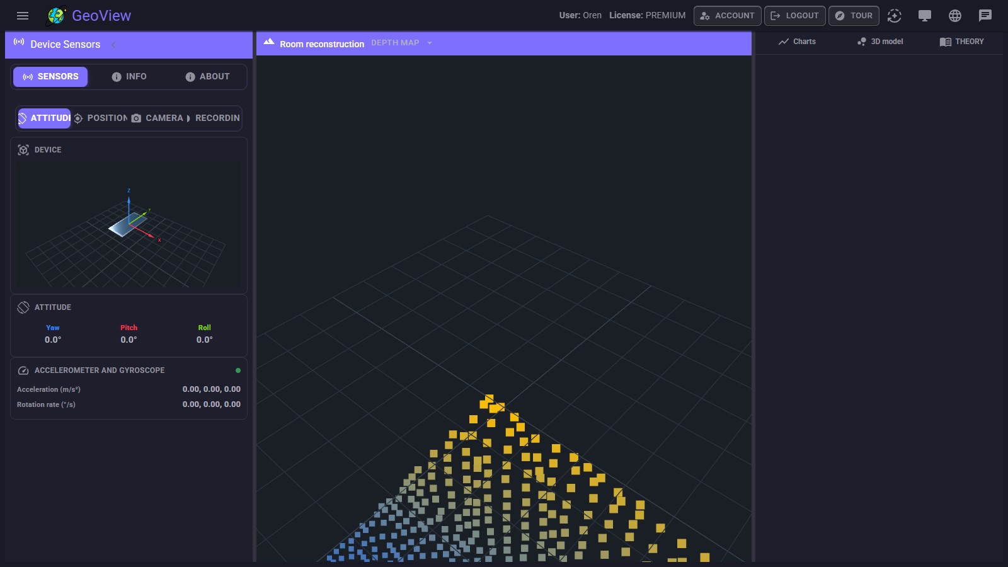Image resolution: width=1008 pixels, height=567 pixels.
Task: Click the Room reconstruction title text
Action: tap(322, 44)
